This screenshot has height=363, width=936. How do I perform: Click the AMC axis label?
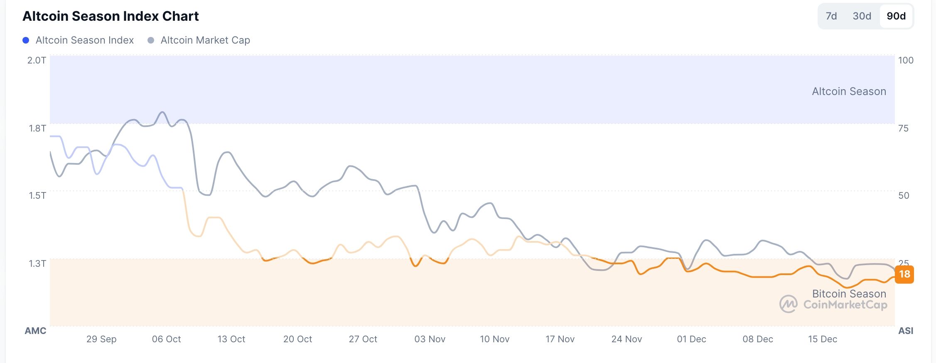(x=35, y=331)
